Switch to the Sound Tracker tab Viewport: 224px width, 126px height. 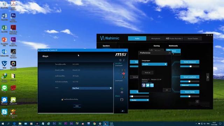pyautogui.click(x=193, y=38)
